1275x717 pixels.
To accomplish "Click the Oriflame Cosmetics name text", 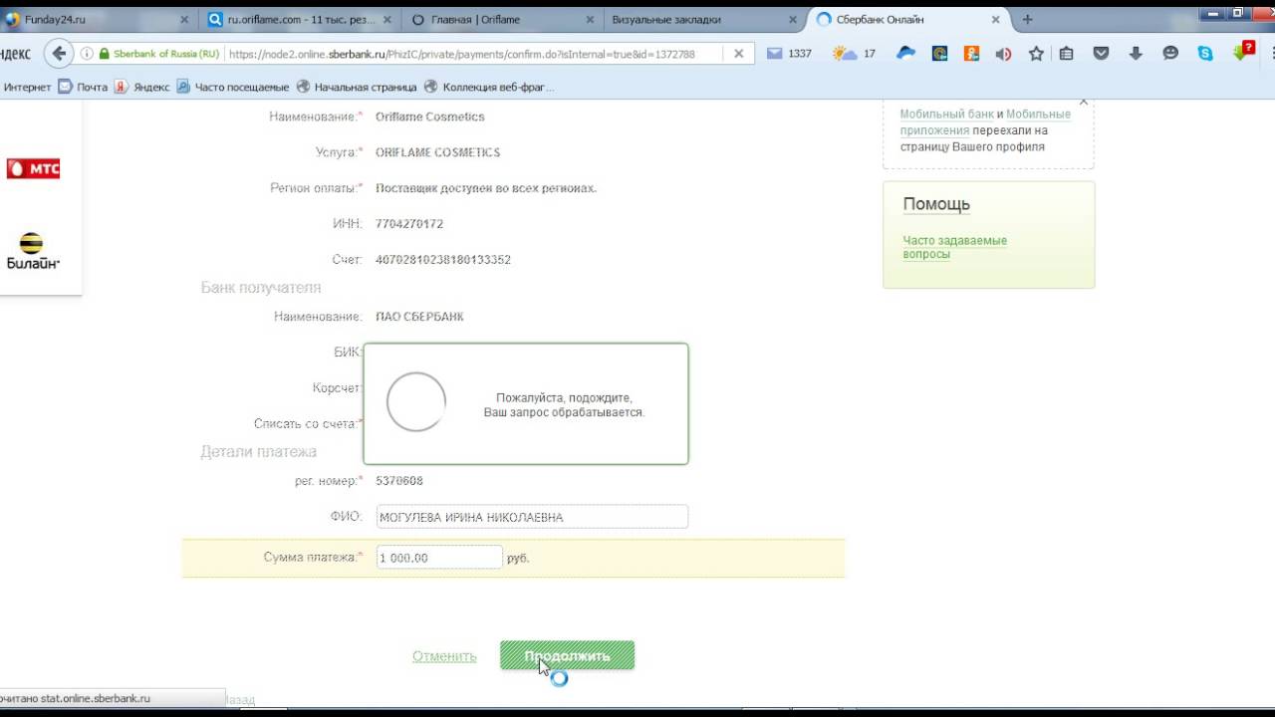I will pos(430,117).
